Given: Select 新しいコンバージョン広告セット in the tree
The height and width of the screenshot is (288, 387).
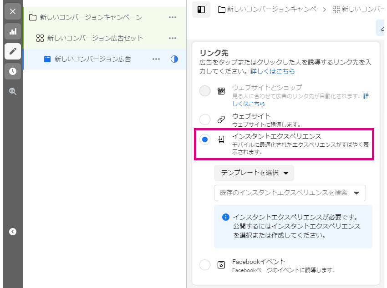Looking at the screenshot, I should click(x=95, y=38).
